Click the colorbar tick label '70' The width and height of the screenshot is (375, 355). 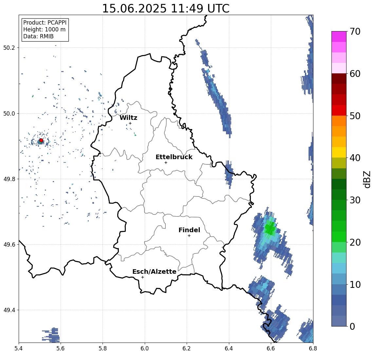tap(355, 31)
